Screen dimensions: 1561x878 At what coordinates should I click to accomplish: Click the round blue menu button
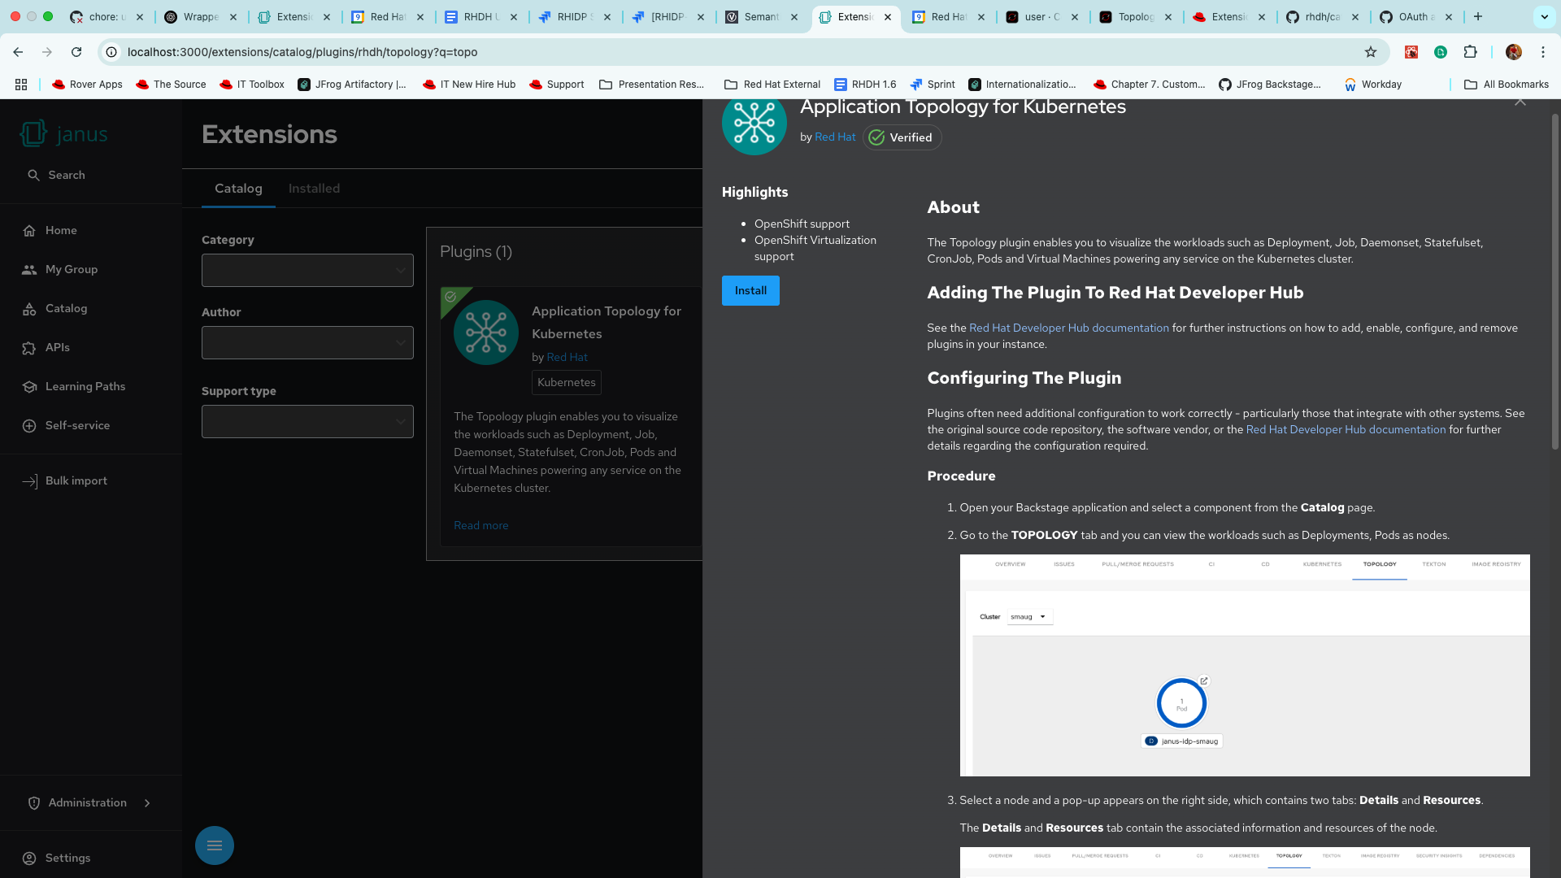click(215, 845)
